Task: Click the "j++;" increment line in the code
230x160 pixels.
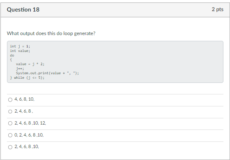Action: 20,68
